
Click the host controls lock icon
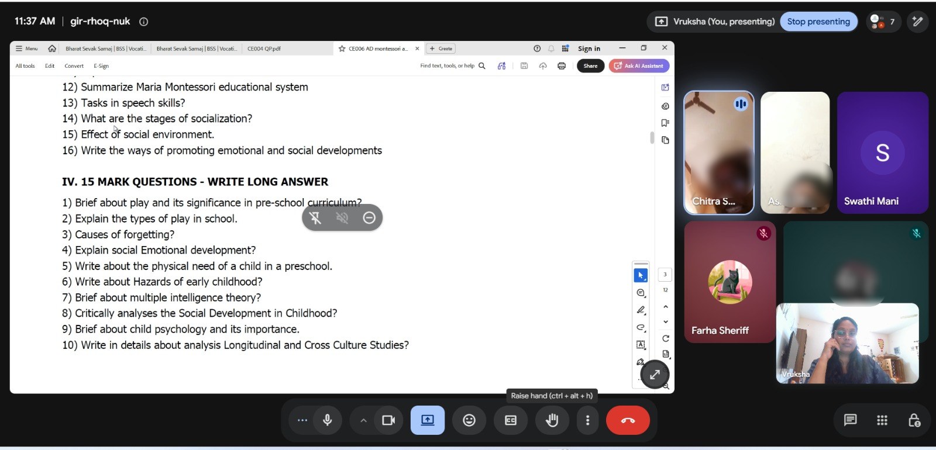(914, 420)
